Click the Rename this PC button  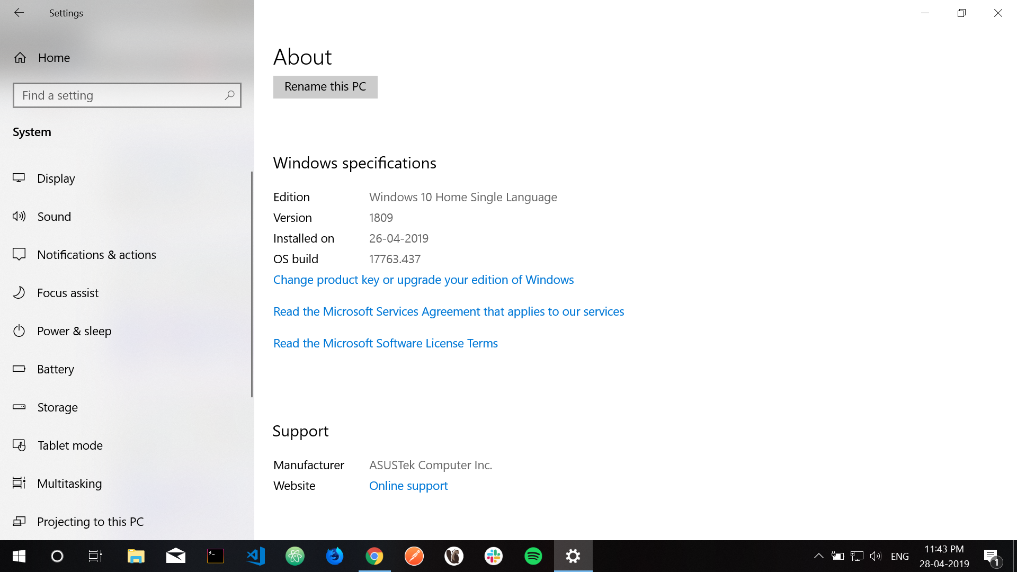pyautogui.click(x=325, y=87)
